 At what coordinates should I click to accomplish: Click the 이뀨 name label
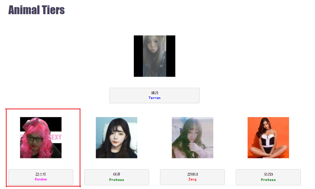117,174
